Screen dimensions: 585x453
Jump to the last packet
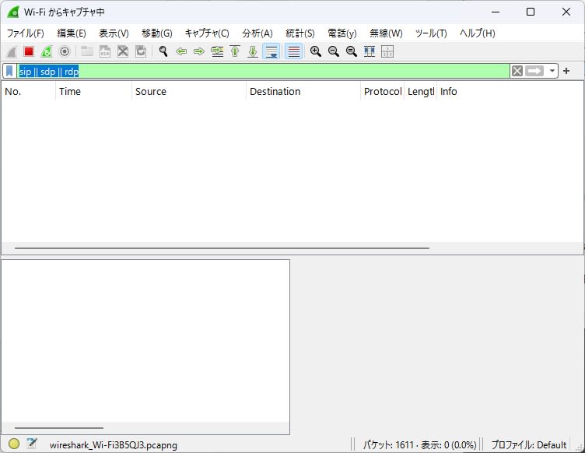[x=253, y=51]
